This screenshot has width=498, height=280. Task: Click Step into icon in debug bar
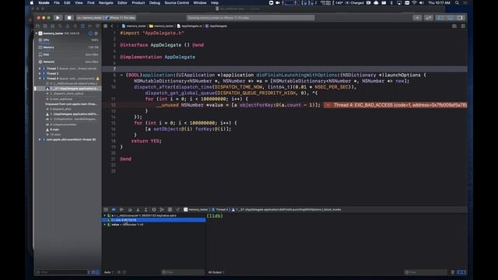pos(138,209)
